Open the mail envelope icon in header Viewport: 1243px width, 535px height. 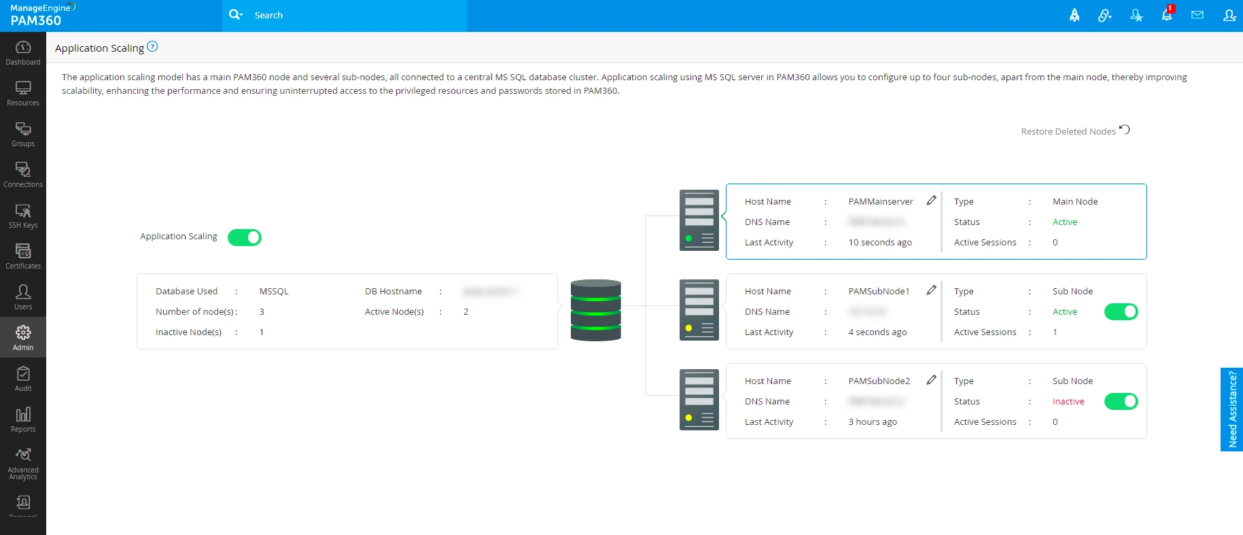[x=1197, y=15]
